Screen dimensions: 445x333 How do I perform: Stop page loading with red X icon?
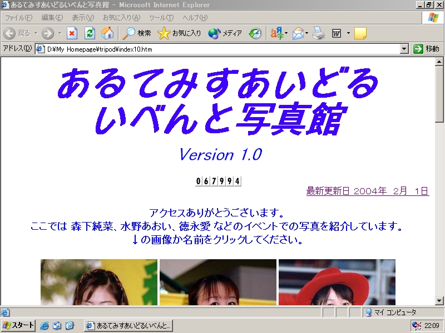[72, 33]
